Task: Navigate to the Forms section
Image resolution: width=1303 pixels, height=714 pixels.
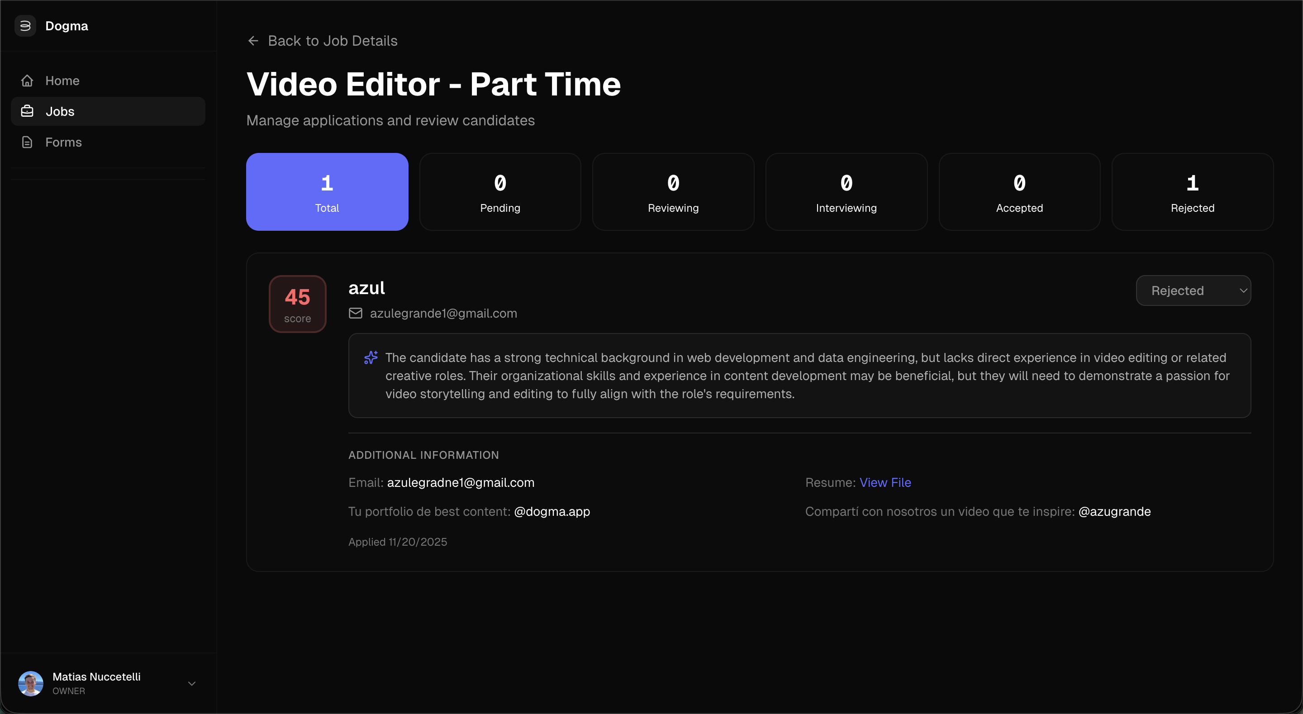Action: (63, 142)
